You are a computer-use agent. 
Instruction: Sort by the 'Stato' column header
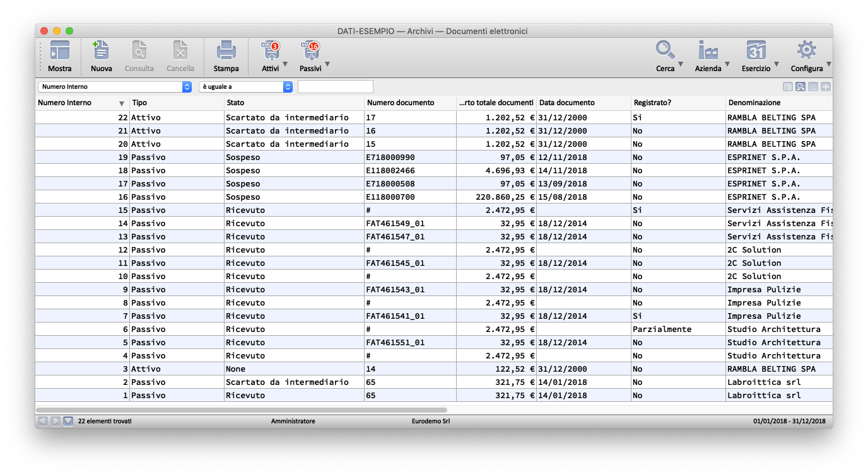click(x=235, y=103)
